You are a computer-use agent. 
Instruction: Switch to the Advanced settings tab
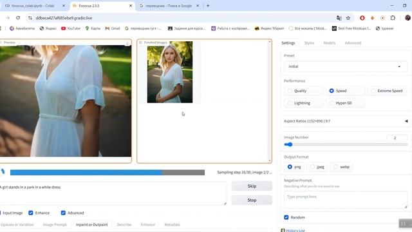click(353, 43)
